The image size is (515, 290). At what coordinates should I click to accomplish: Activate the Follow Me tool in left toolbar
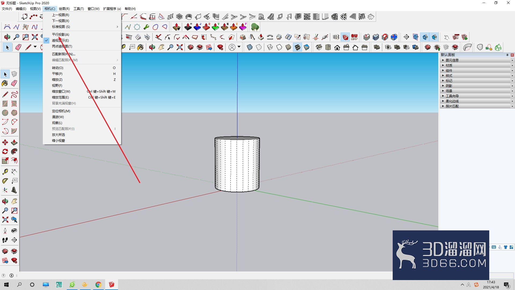(x=14, y=151)
